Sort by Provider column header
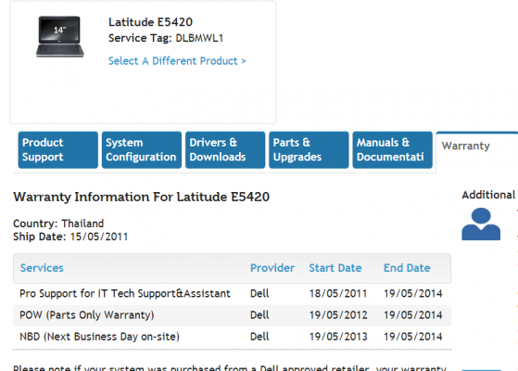 [x=272, y=268]
